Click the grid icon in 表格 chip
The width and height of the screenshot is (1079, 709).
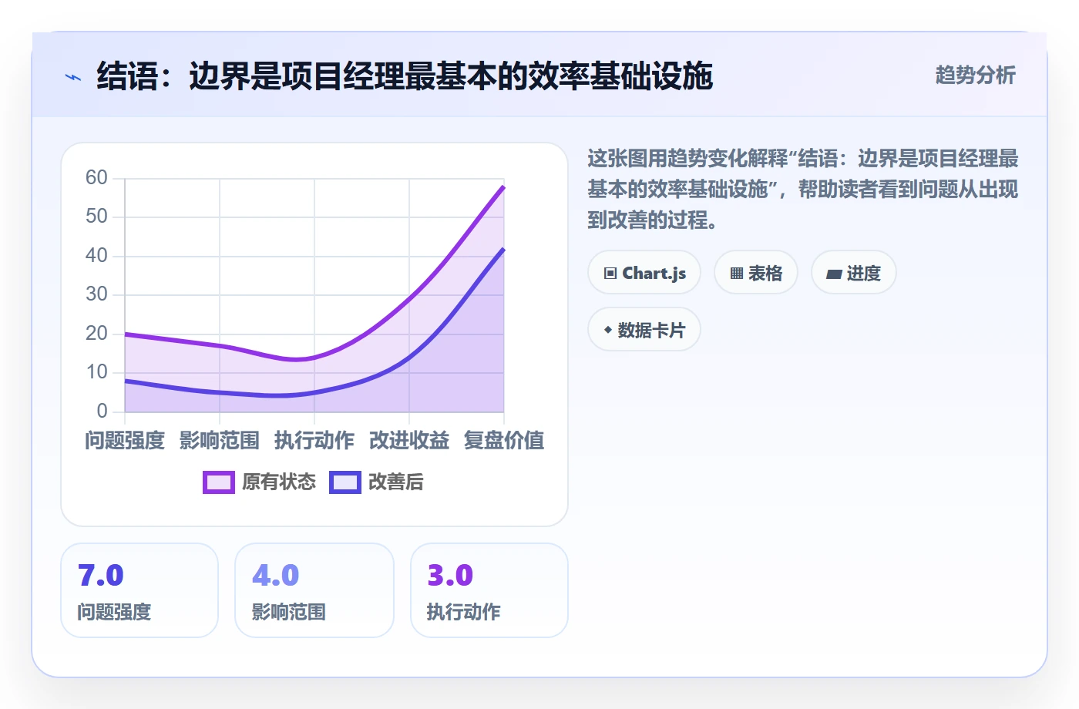coord(737,274)
